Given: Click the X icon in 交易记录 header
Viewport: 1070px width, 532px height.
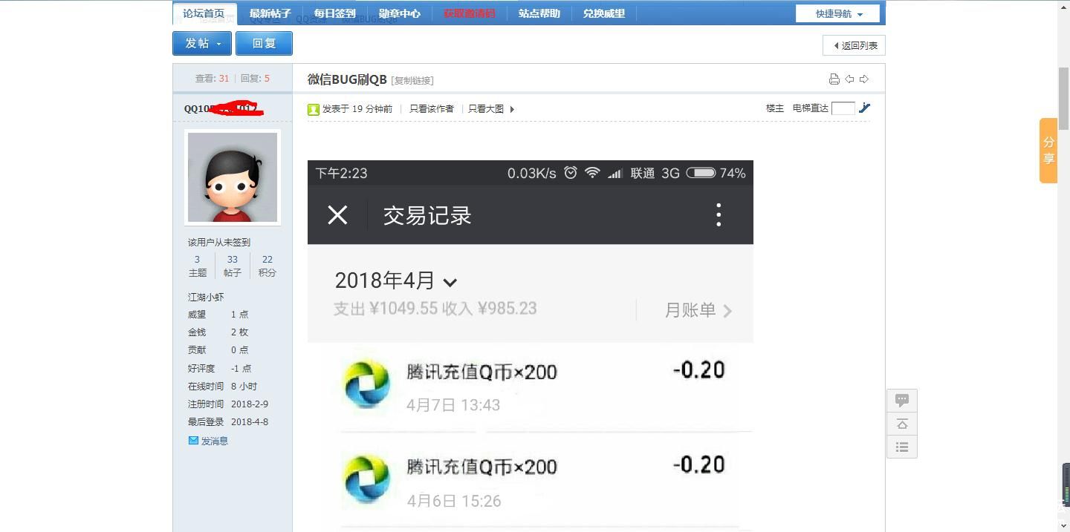Looking at the screenshot, I should pos(337,215).
